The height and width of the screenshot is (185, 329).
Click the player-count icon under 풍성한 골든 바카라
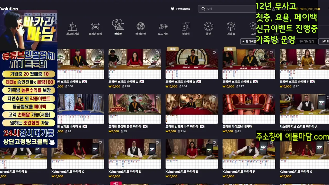pyautogui.click(x=122, y=131)
